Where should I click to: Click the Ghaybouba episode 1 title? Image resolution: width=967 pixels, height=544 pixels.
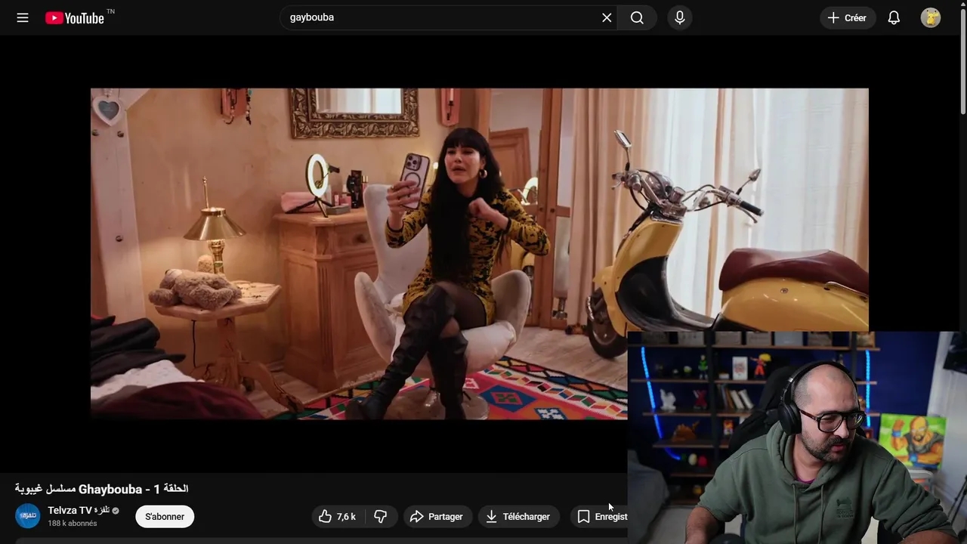(x=102, y=489)
